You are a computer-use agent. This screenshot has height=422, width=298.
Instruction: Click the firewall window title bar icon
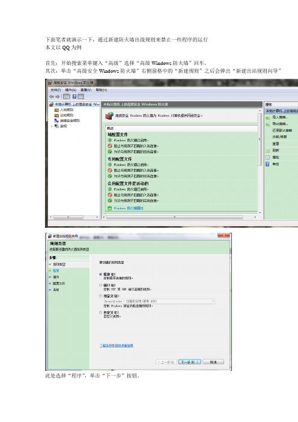(x=50, y=82)
